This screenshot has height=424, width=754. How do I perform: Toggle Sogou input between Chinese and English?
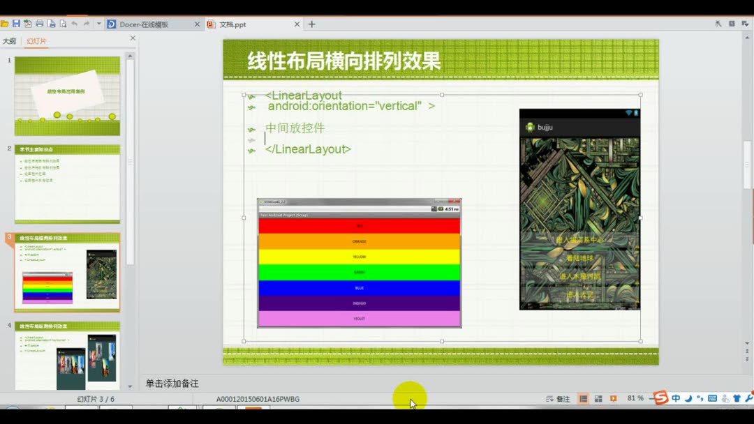pos(676,397)
